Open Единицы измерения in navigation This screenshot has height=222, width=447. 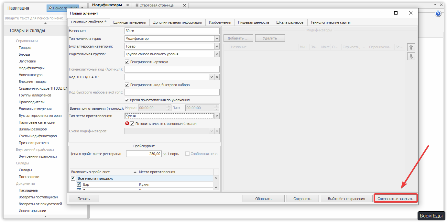(x=35, y=109)
